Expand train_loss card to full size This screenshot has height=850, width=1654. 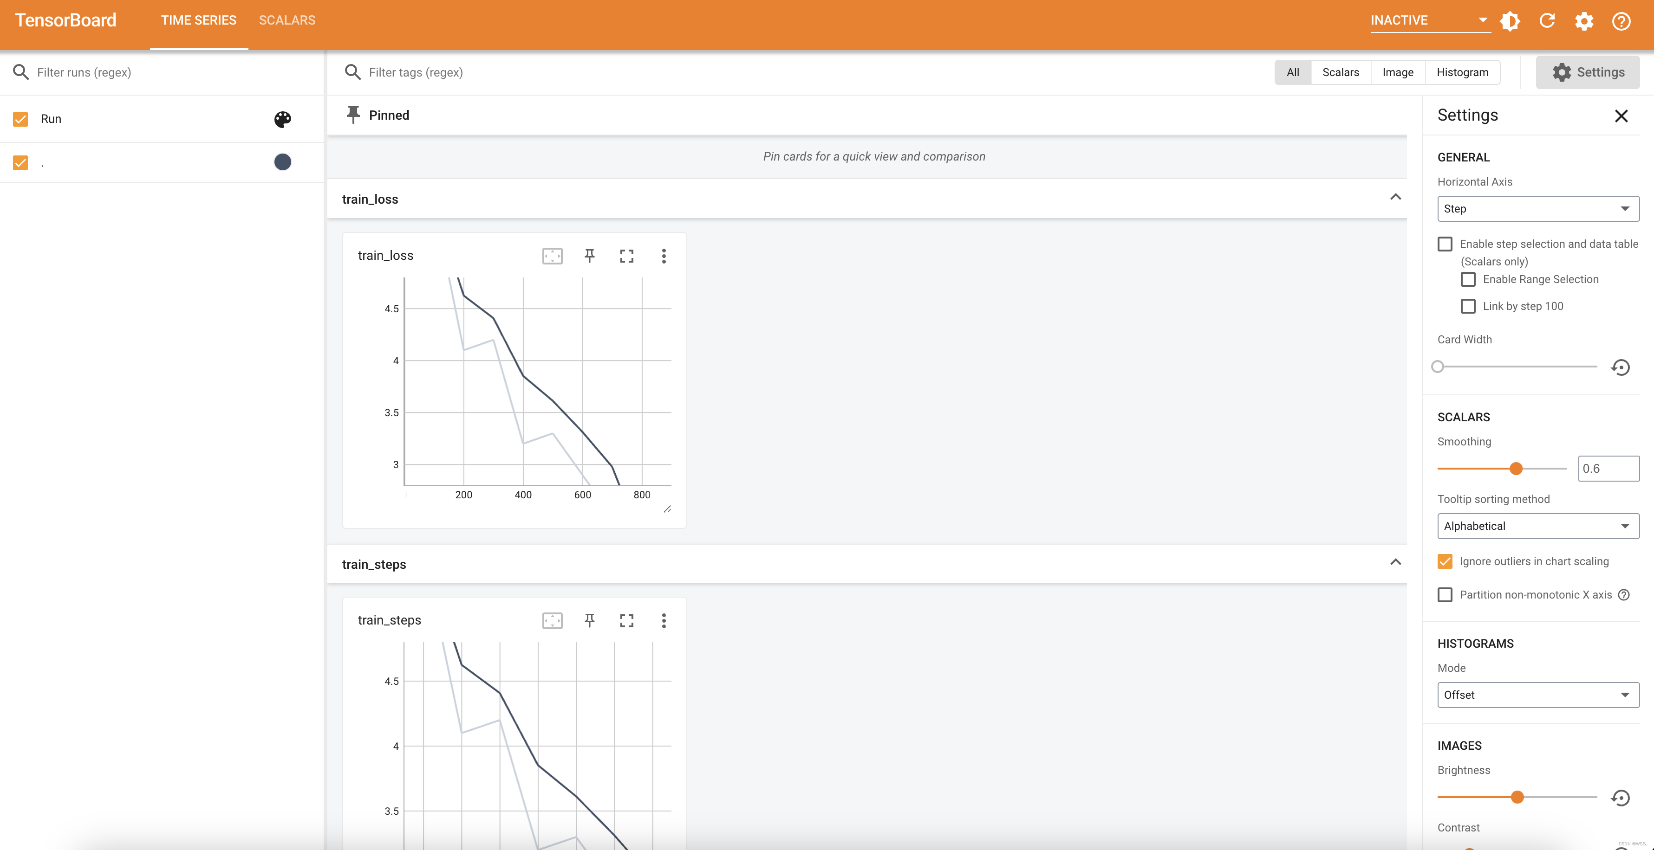[x=627, y=256]
